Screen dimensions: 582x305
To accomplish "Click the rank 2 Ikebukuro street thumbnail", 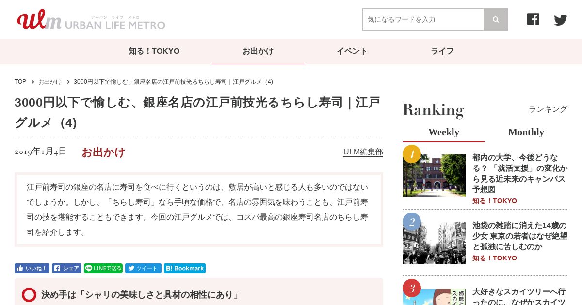I will (x=434, y=243).
